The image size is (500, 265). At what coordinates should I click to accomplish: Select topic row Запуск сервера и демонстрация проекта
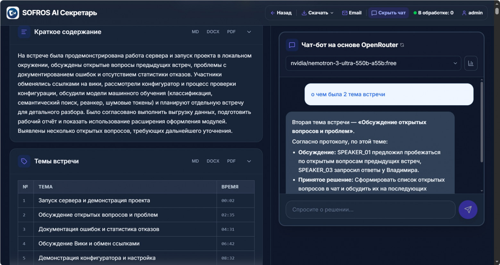tap(136, 200)
